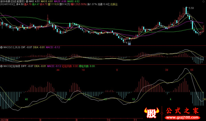The width and height of the screenshot is (206, 121).
Task: Click the 4.02 lowest price label
Action: coord(128,43)
